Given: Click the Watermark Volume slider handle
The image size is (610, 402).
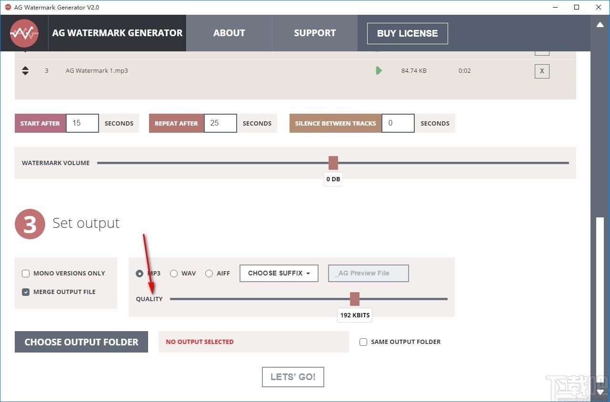Looking at the screenshot, I should coord(333,163).
